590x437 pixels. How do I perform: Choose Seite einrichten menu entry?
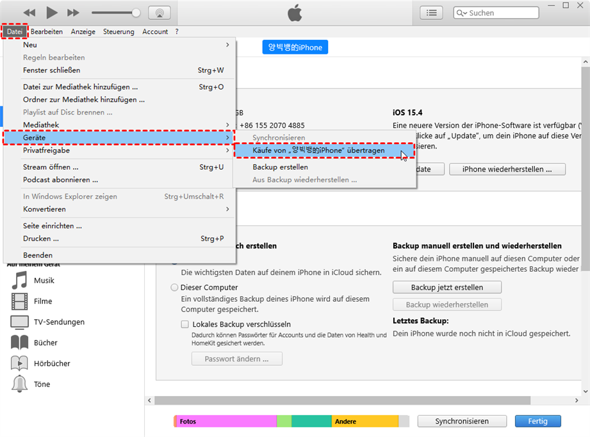click(119, 226)
